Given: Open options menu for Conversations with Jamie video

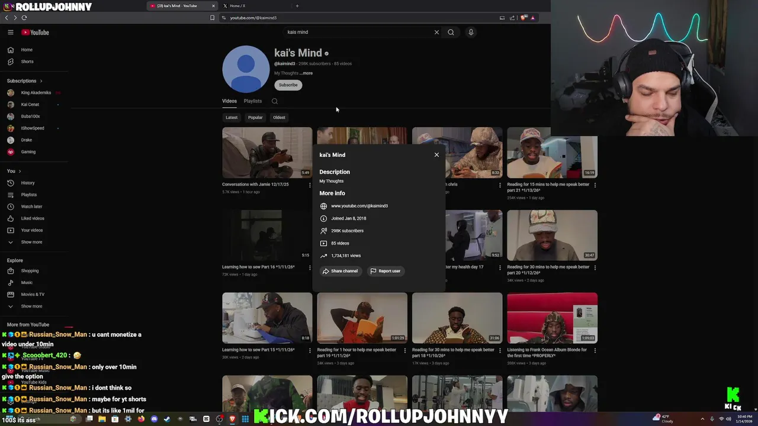Looking at the screenshot, I should click(310, 185).
